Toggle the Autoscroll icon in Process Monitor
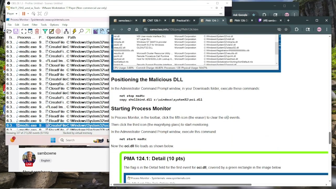 pos(30,31)
